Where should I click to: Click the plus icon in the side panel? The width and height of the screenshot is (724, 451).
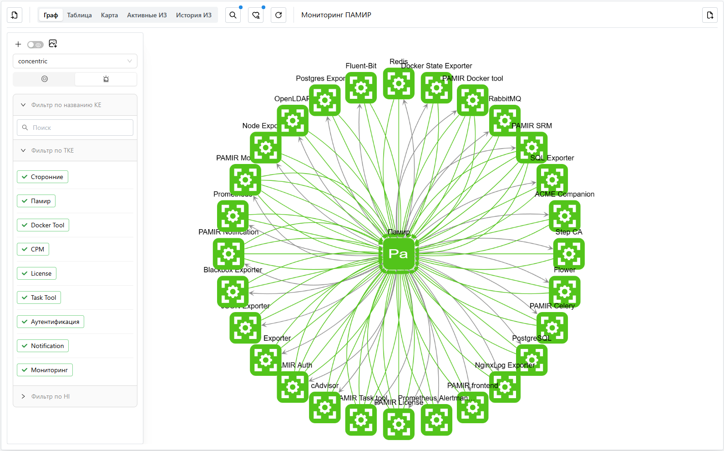click(18, 44)
